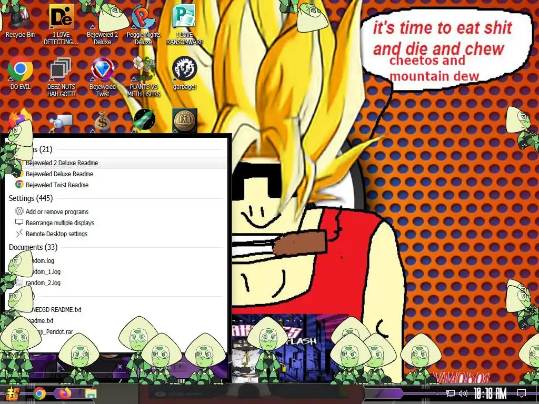Open the network icon in system tray

[x=451, y=393]
